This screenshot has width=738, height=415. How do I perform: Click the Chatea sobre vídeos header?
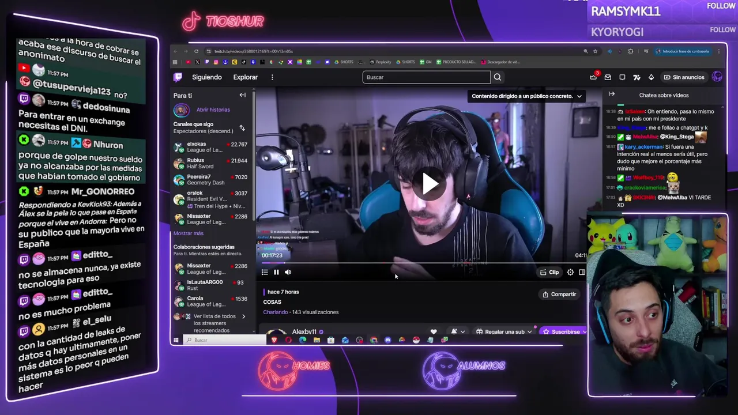tap(664, 95)
